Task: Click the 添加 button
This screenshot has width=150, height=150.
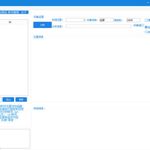Action: [x=8, y=100]
